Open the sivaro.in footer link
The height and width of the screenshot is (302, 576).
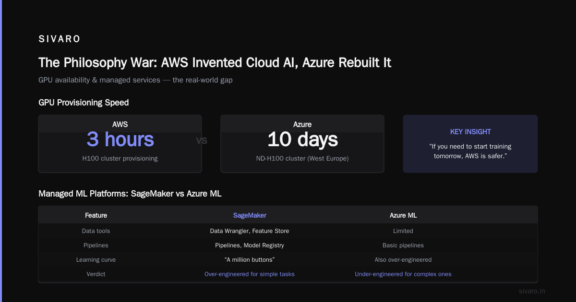tap(532, 291)
